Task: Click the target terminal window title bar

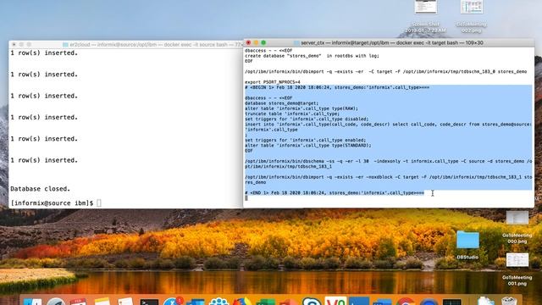Action: pyautogui.click(x=389, y=43)
